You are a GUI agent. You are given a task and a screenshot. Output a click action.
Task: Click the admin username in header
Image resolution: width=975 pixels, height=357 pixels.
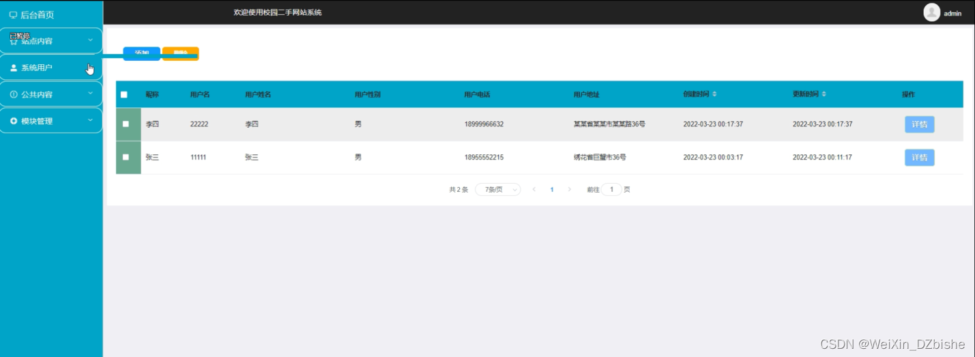pyautogui.click(x=952, y=13)
